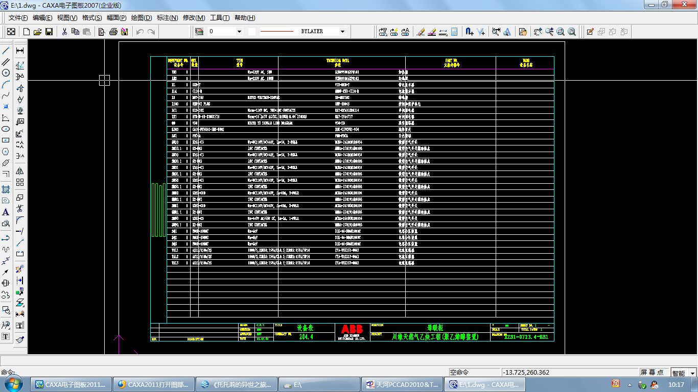Click the Show All (zoom extents) icon
The height and width of the screenshot is (392, 698).
click(572, 32)
